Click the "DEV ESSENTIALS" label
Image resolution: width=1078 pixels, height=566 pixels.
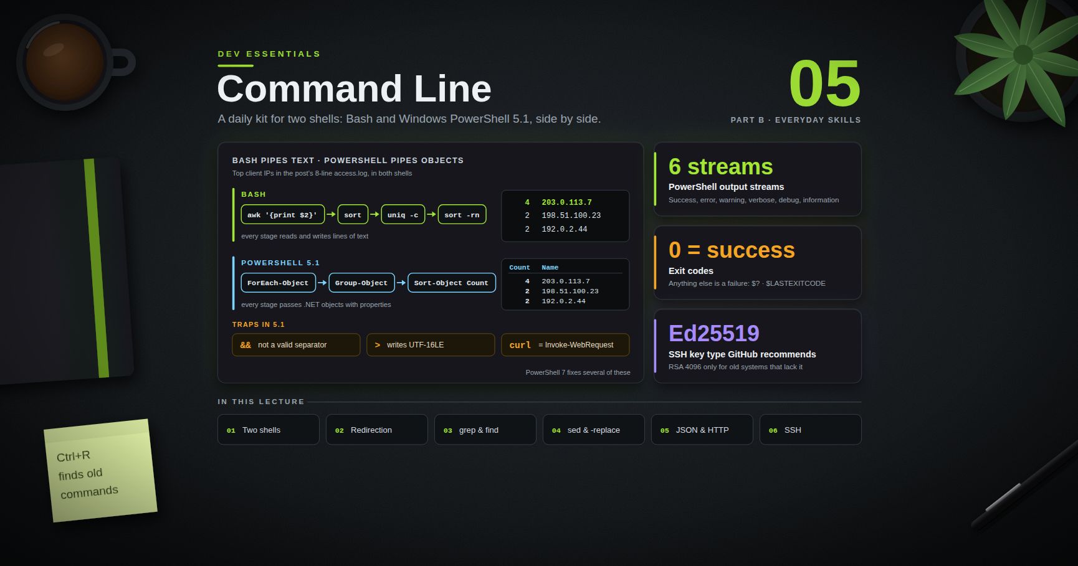(269, 54)
